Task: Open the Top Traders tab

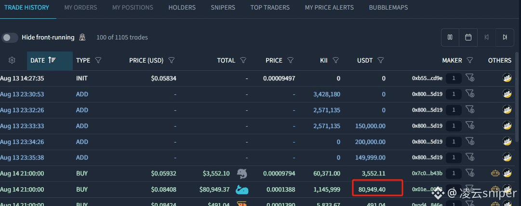Action: [x=270, y=7]
